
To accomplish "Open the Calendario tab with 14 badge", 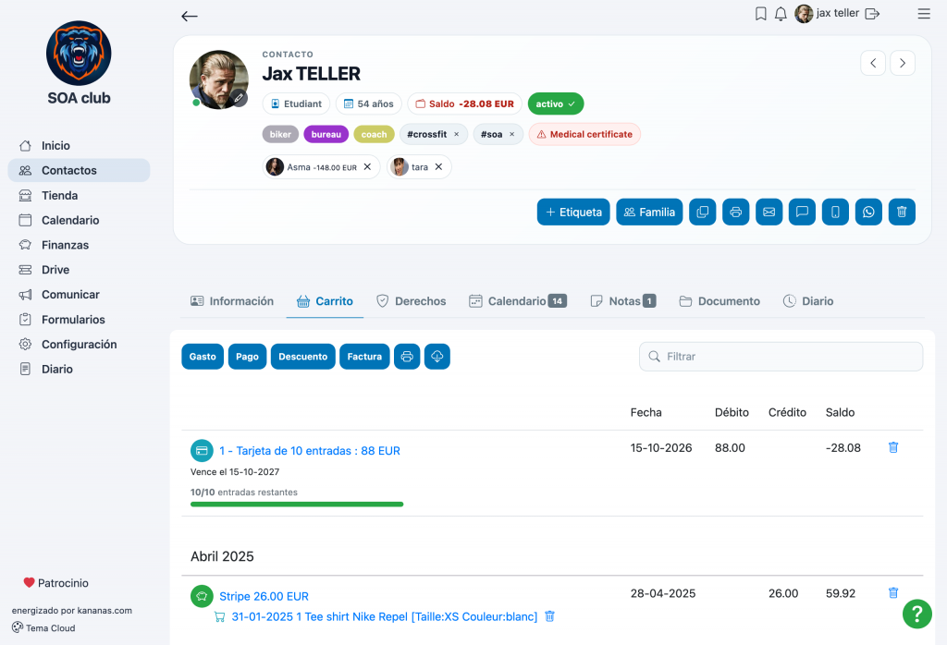I will pos(518,301).
